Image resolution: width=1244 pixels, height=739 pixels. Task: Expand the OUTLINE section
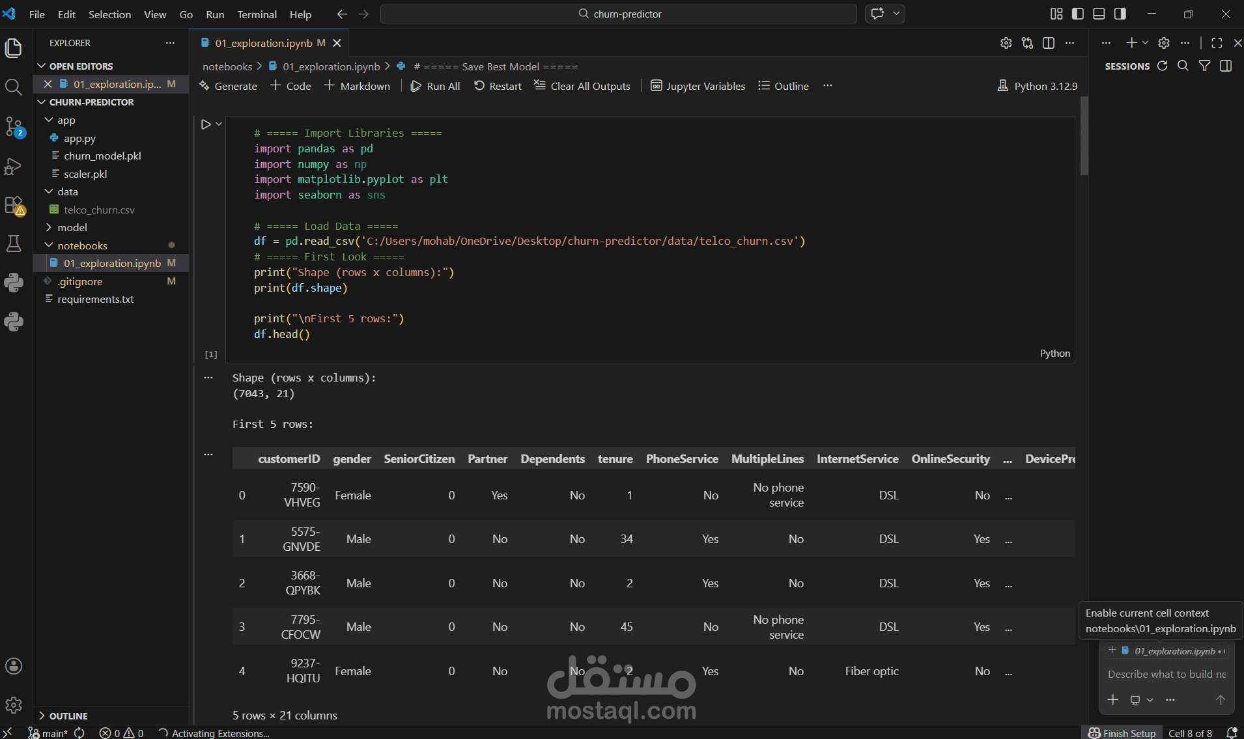click(68, 716)
